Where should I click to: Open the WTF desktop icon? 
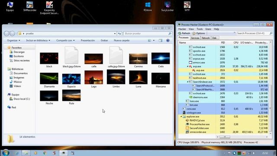[x=187, y=6]
